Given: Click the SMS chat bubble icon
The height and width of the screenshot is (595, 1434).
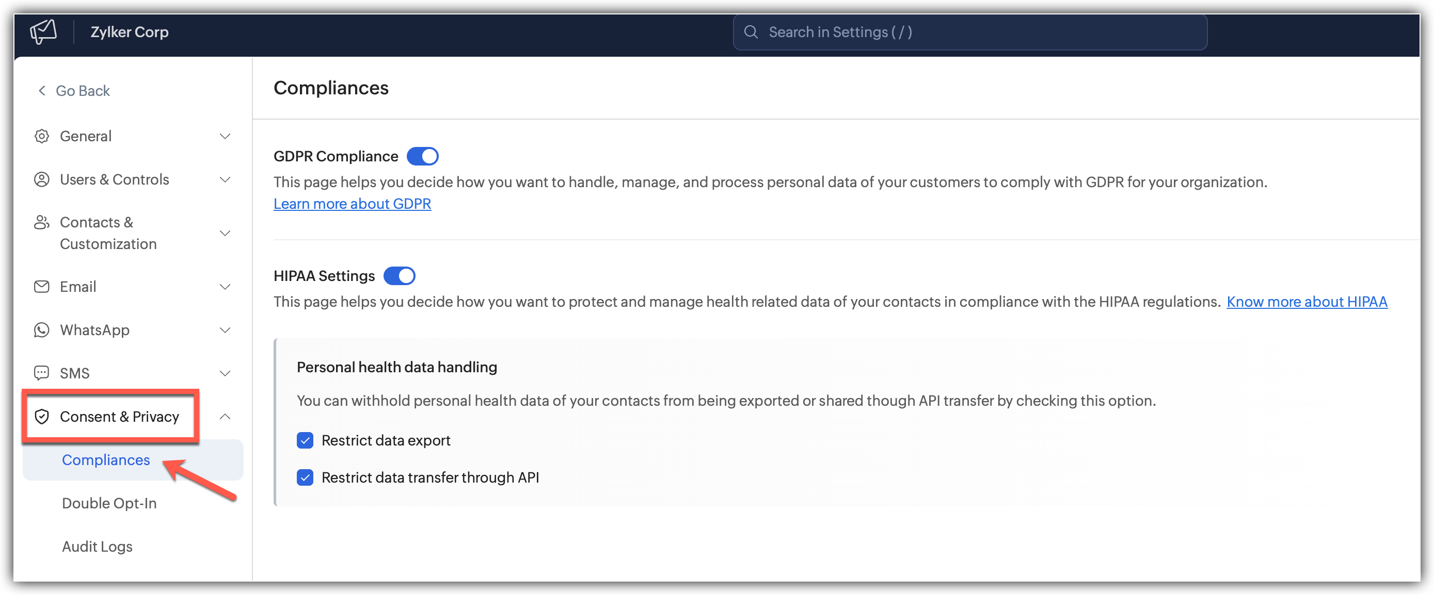Looking at the screenshot, I should click(x=42, y=373).
